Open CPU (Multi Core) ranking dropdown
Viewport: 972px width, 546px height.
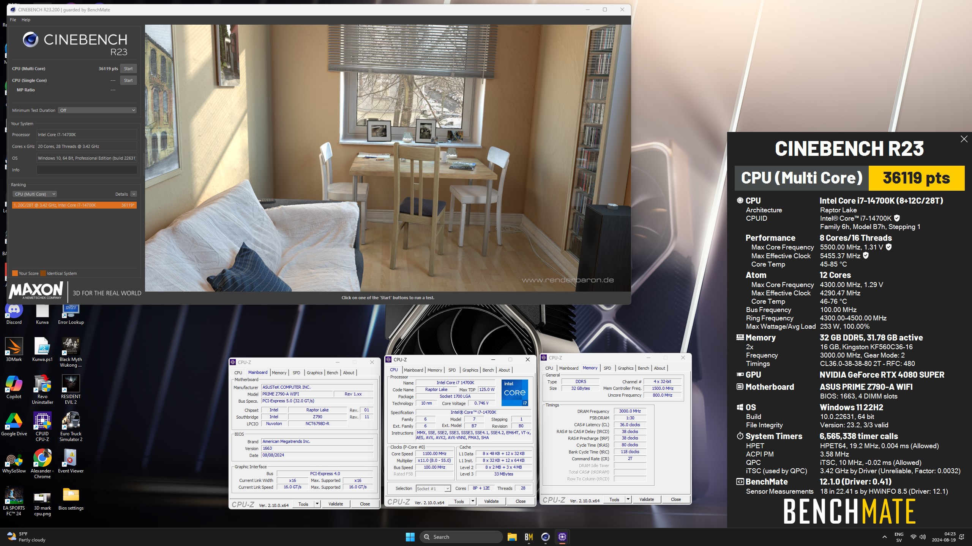(35, 194)
